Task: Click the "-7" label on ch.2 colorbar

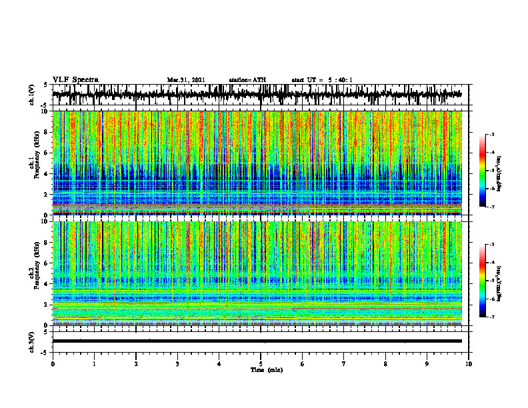Action: (492, 317)
